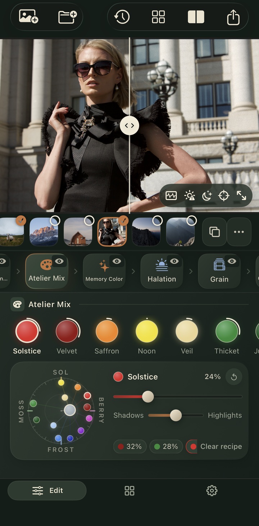Click chevron between Halation and Grain

coord(191,271)
